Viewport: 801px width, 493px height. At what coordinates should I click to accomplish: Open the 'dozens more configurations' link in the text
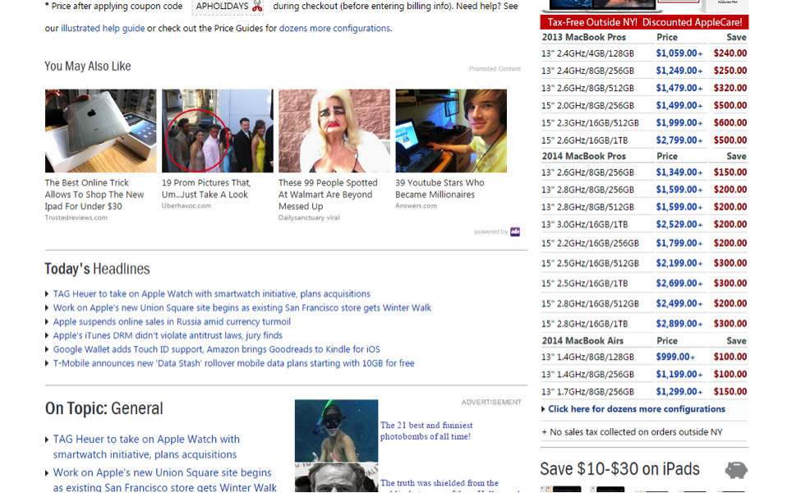pos(334,29)
